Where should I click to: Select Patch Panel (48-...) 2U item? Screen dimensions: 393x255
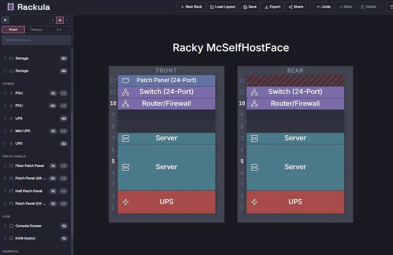pyautogui.click(x=36, y=178)
